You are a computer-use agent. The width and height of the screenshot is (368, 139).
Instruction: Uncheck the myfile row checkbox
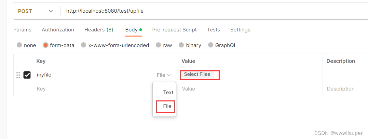27,75
